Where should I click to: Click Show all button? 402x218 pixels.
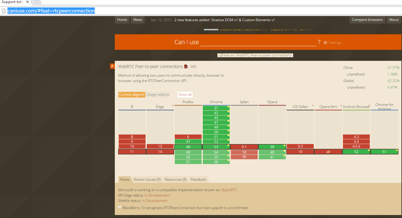[185, 95]
